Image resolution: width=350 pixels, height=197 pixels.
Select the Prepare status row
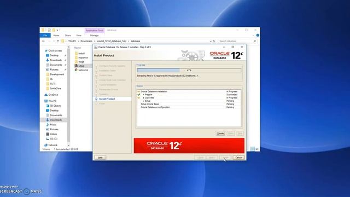189,95
